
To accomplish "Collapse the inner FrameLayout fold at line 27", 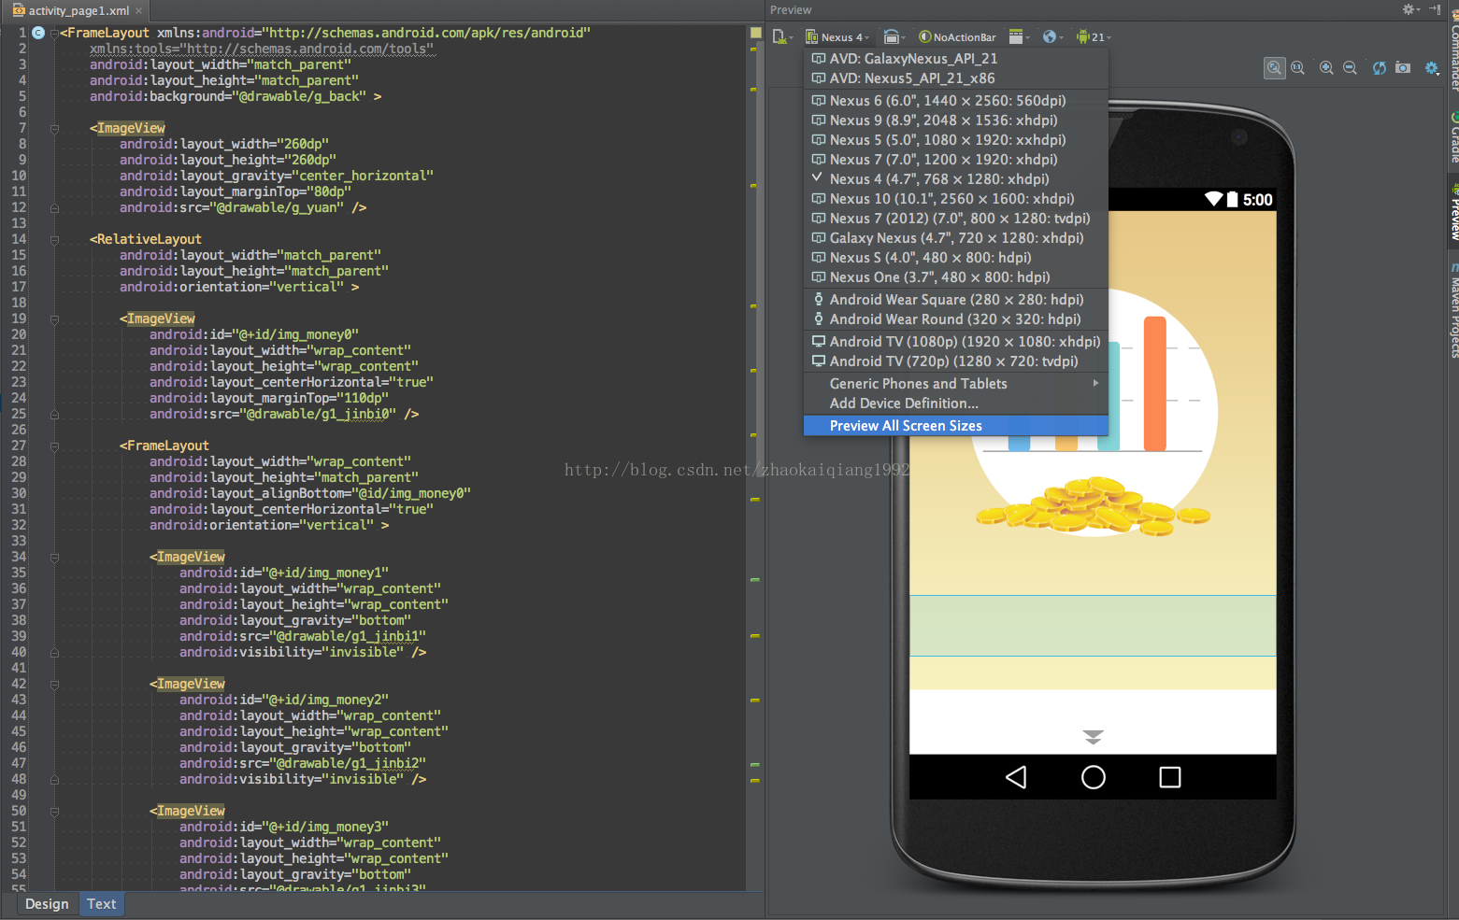I will [54, 446].
